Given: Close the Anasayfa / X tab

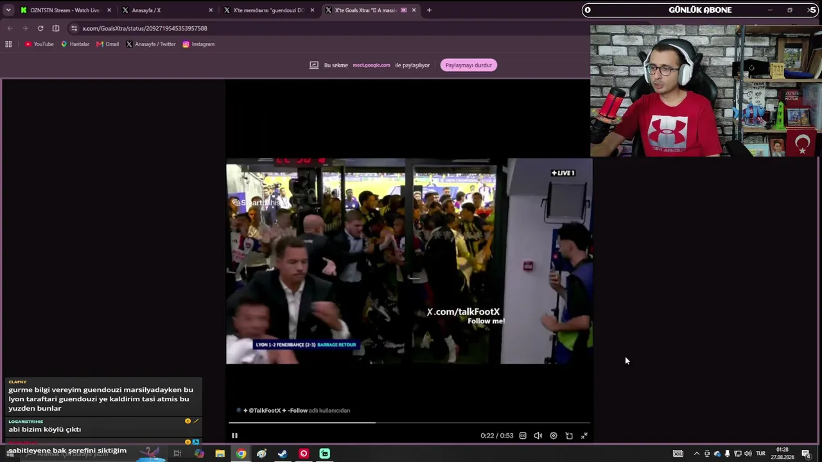Looking at the screenshot, I should [211, 10].
